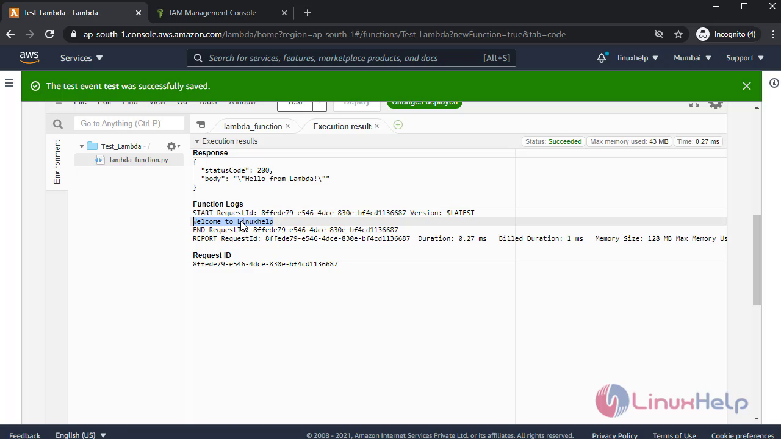The image size is (781, 439).
Task: Click the lambda_function.py file icon
Action: click(100, 160)
